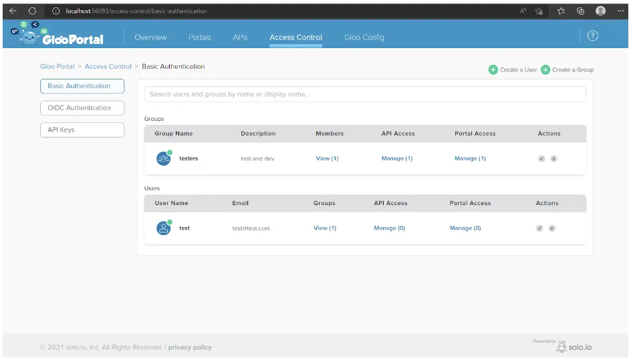The width and height of the screenshot is (631, 360).
Task: Open the Read aloud icon in address bar
Action: click(x=523, y=11)
